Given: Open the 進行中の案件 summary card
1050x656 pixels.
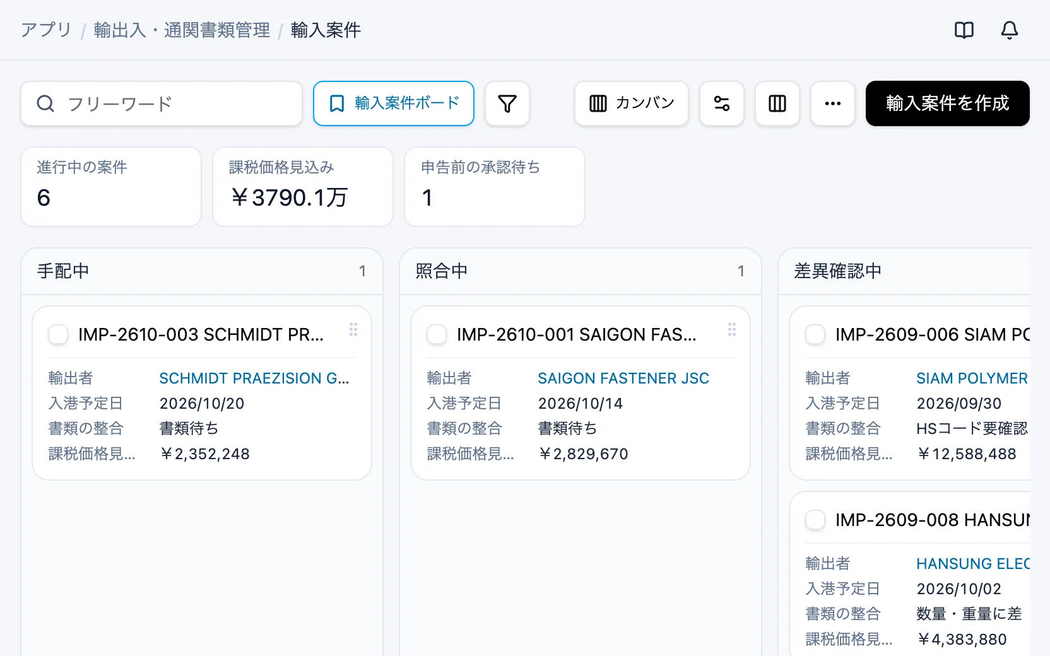Looking at the screenshot, I should coord(111,187).
